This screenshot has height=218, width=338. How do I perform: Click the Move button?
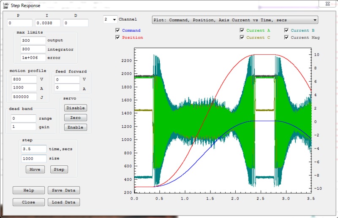click(35, 170)
